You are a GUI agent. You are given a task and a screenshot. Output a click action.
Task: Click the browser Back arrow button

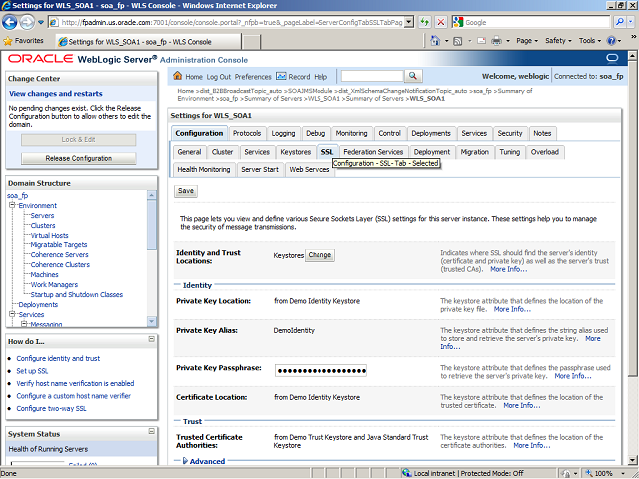pyautogui.click(x=14, y=21)
